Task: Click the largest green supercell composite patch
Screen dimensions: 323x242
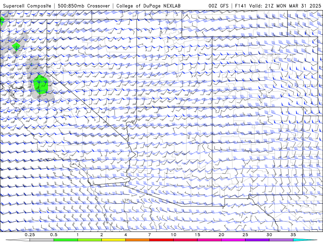Action: [41, 85]
